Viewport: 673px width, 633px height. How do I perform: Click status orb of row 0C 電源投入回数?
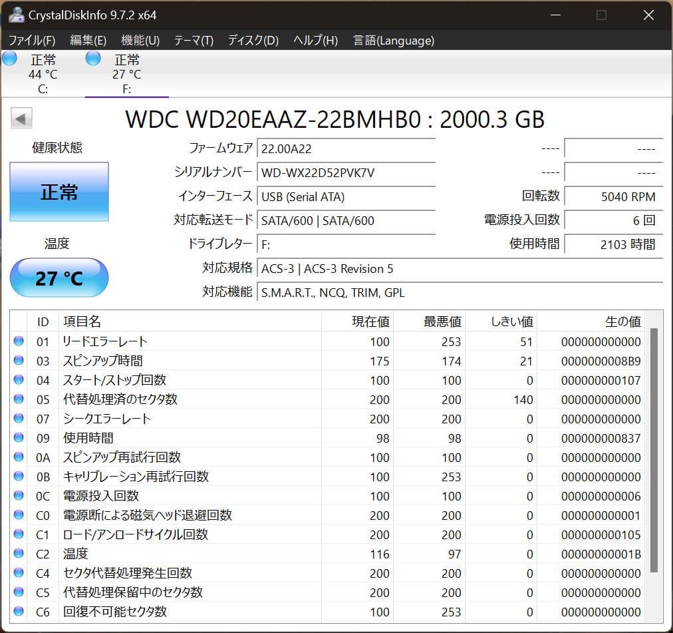(19, 496)
